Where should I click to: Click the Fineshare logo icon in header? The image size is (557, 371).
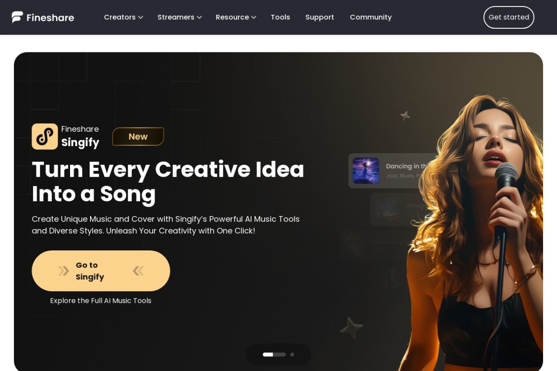[x=17, y=17]
